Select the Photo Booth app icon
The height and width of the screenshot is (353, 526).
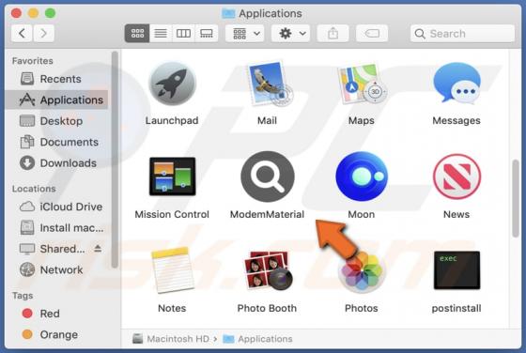pyautogui.click(x=268, y=270)
